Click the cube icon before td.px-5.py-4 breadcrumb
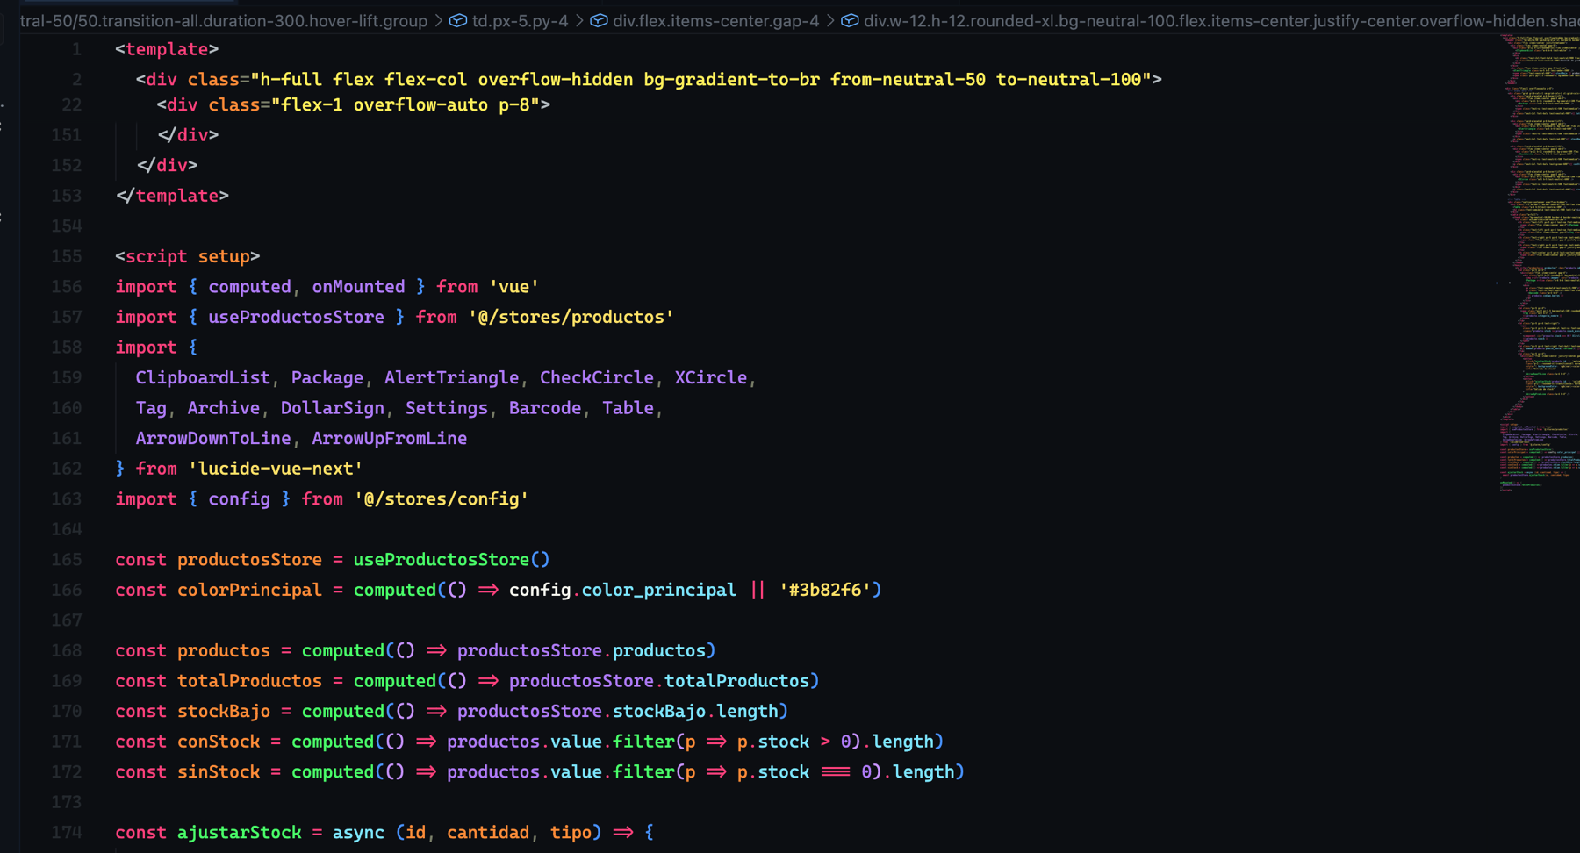The width and height of the screenshot is (1580, 853). pos(458,20)
